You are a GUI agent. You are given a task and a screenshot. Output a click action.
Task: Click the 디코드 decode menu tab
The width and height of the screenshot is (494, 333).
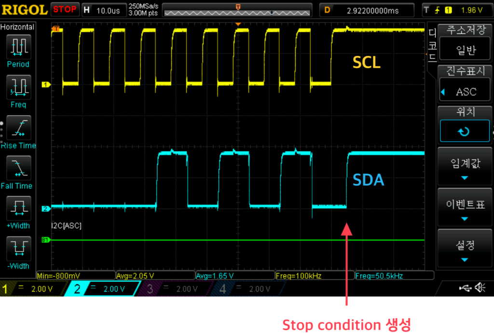coord(432,45)
